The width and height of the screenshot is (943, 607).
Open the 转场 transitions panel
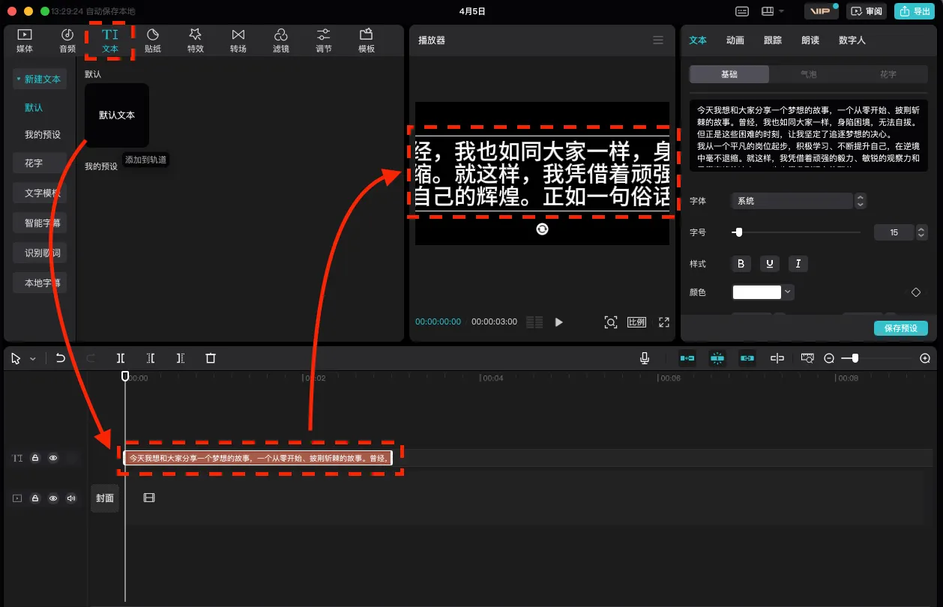pyautogui.click(x=238, y=40)
